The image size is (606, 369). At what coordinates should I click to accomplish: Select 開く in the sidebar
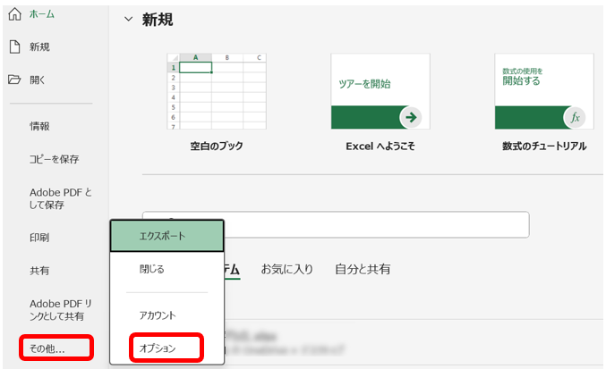[x=37, y=80]
